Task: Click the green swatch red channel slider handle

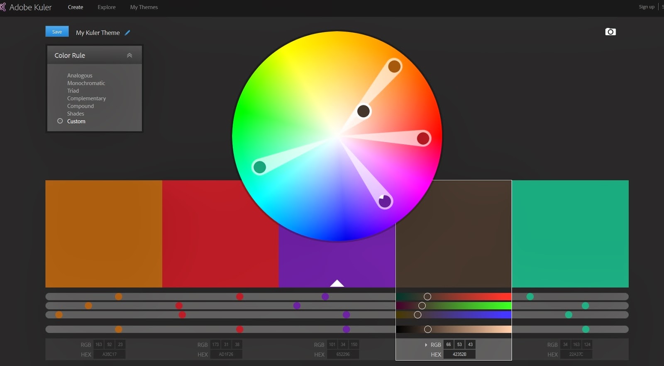Action: 530,296
